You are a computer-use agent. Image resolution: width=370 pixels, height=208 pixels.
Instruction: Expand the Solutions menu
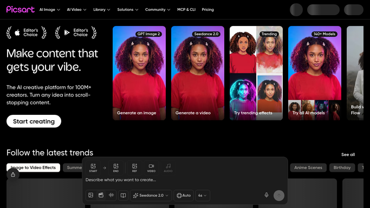(128, 10)
